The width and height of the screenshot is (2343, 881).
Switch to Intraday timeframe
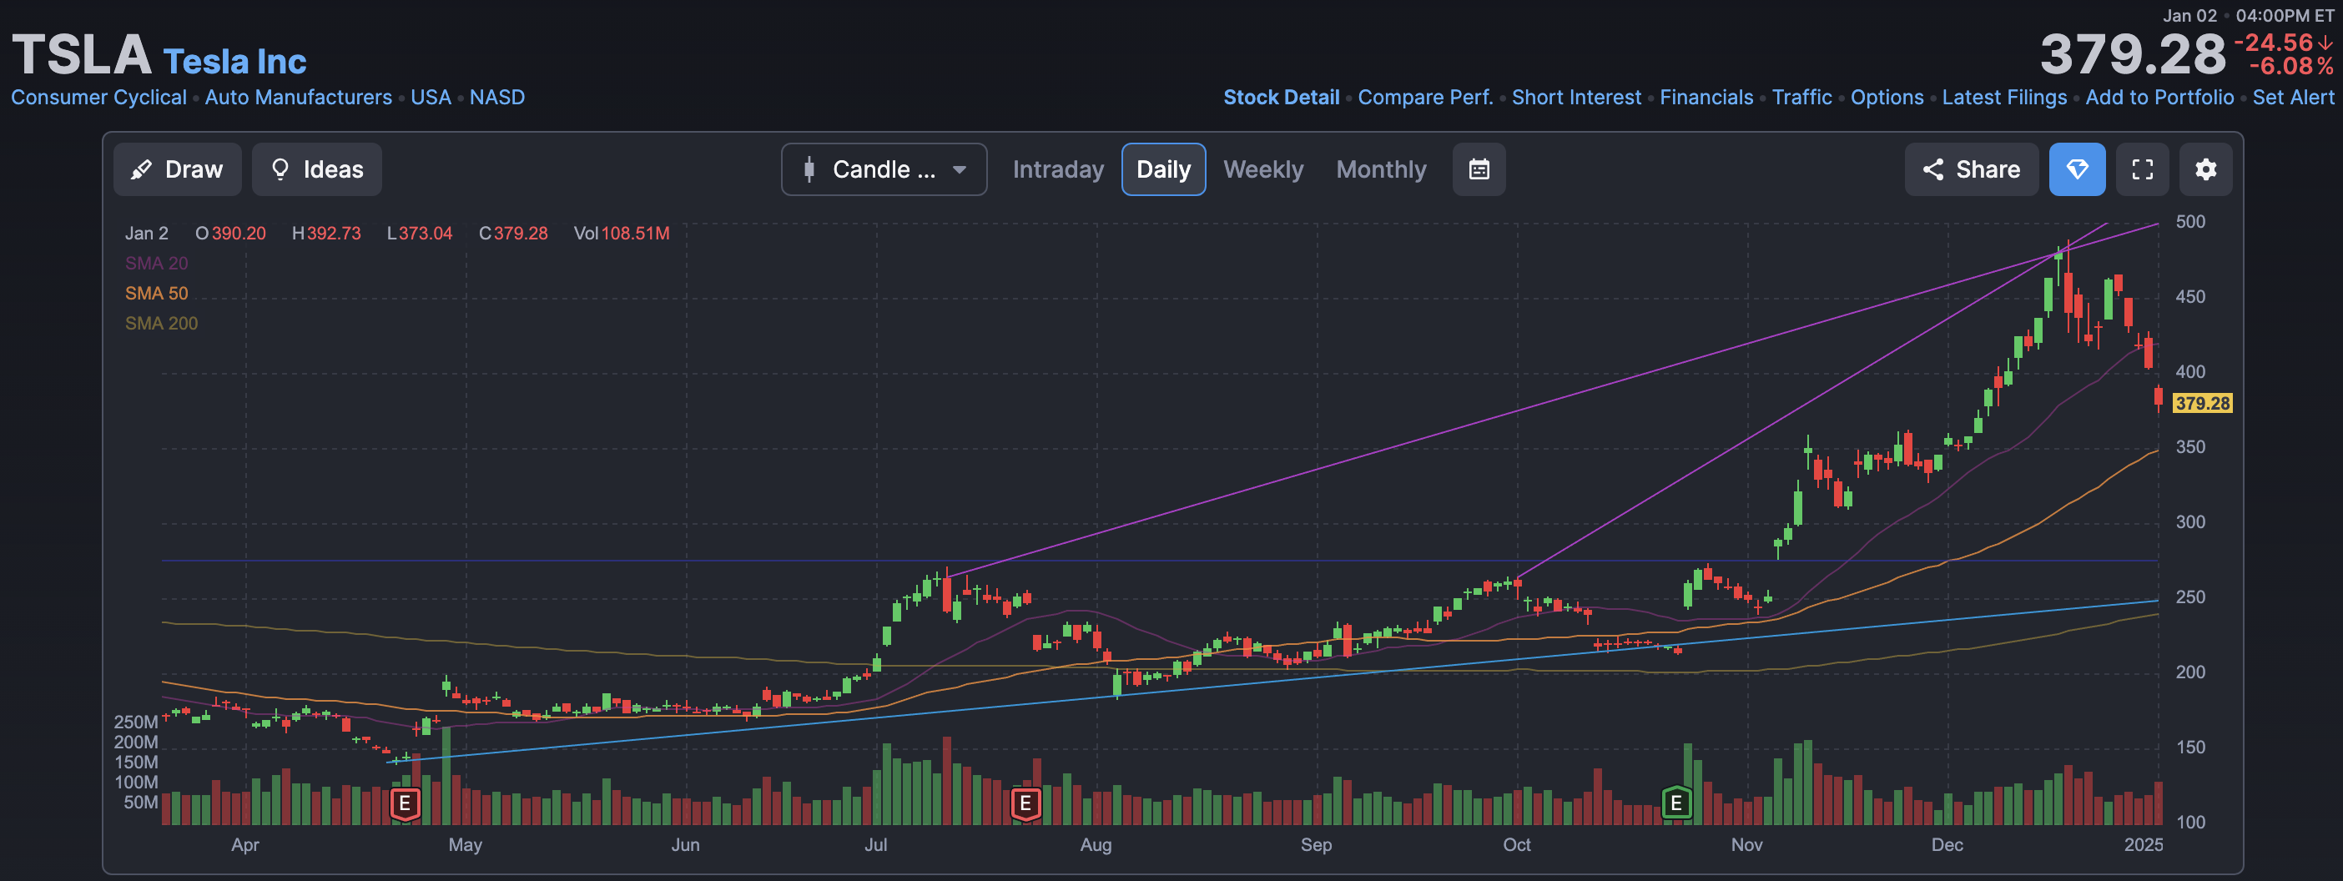click(1058, 169)
